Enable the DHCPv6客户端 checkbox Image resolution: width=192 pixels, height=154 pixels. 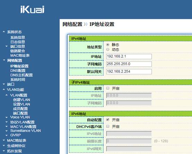click(108, 126)
